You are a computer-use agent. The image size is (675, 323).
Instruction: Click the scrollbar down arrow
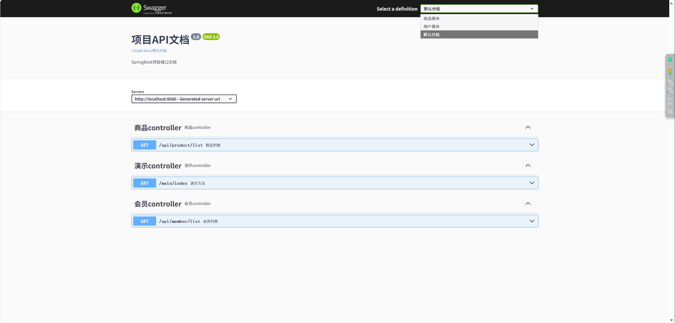671,320
